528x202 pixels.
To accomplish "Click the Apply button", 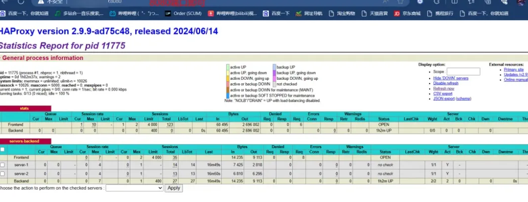I will pos(174,188).
